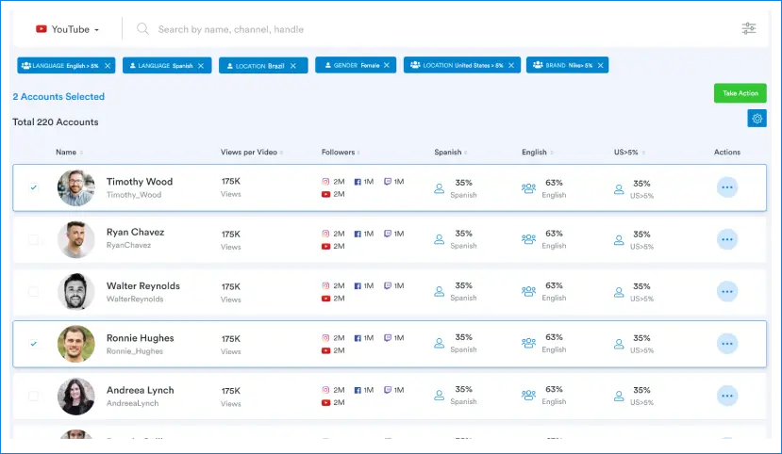Open the YouTube platform dropdown
This screenshot has height=454, width=782.
(67, 29)
